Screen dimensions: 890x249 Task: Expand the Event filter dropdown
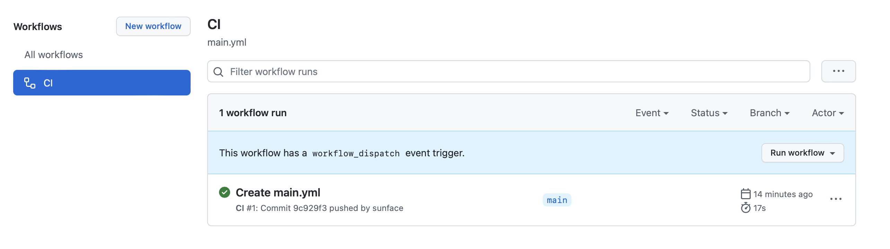(652, 113)
